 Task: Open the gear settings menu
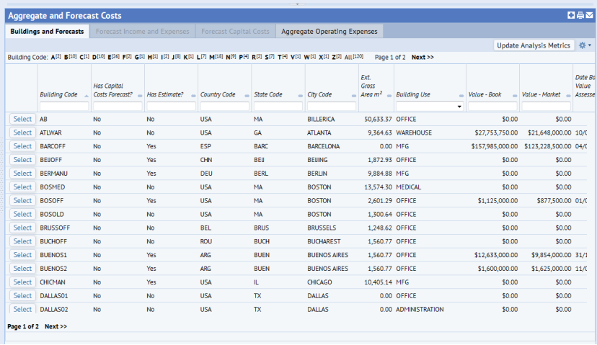click(585, 45)
